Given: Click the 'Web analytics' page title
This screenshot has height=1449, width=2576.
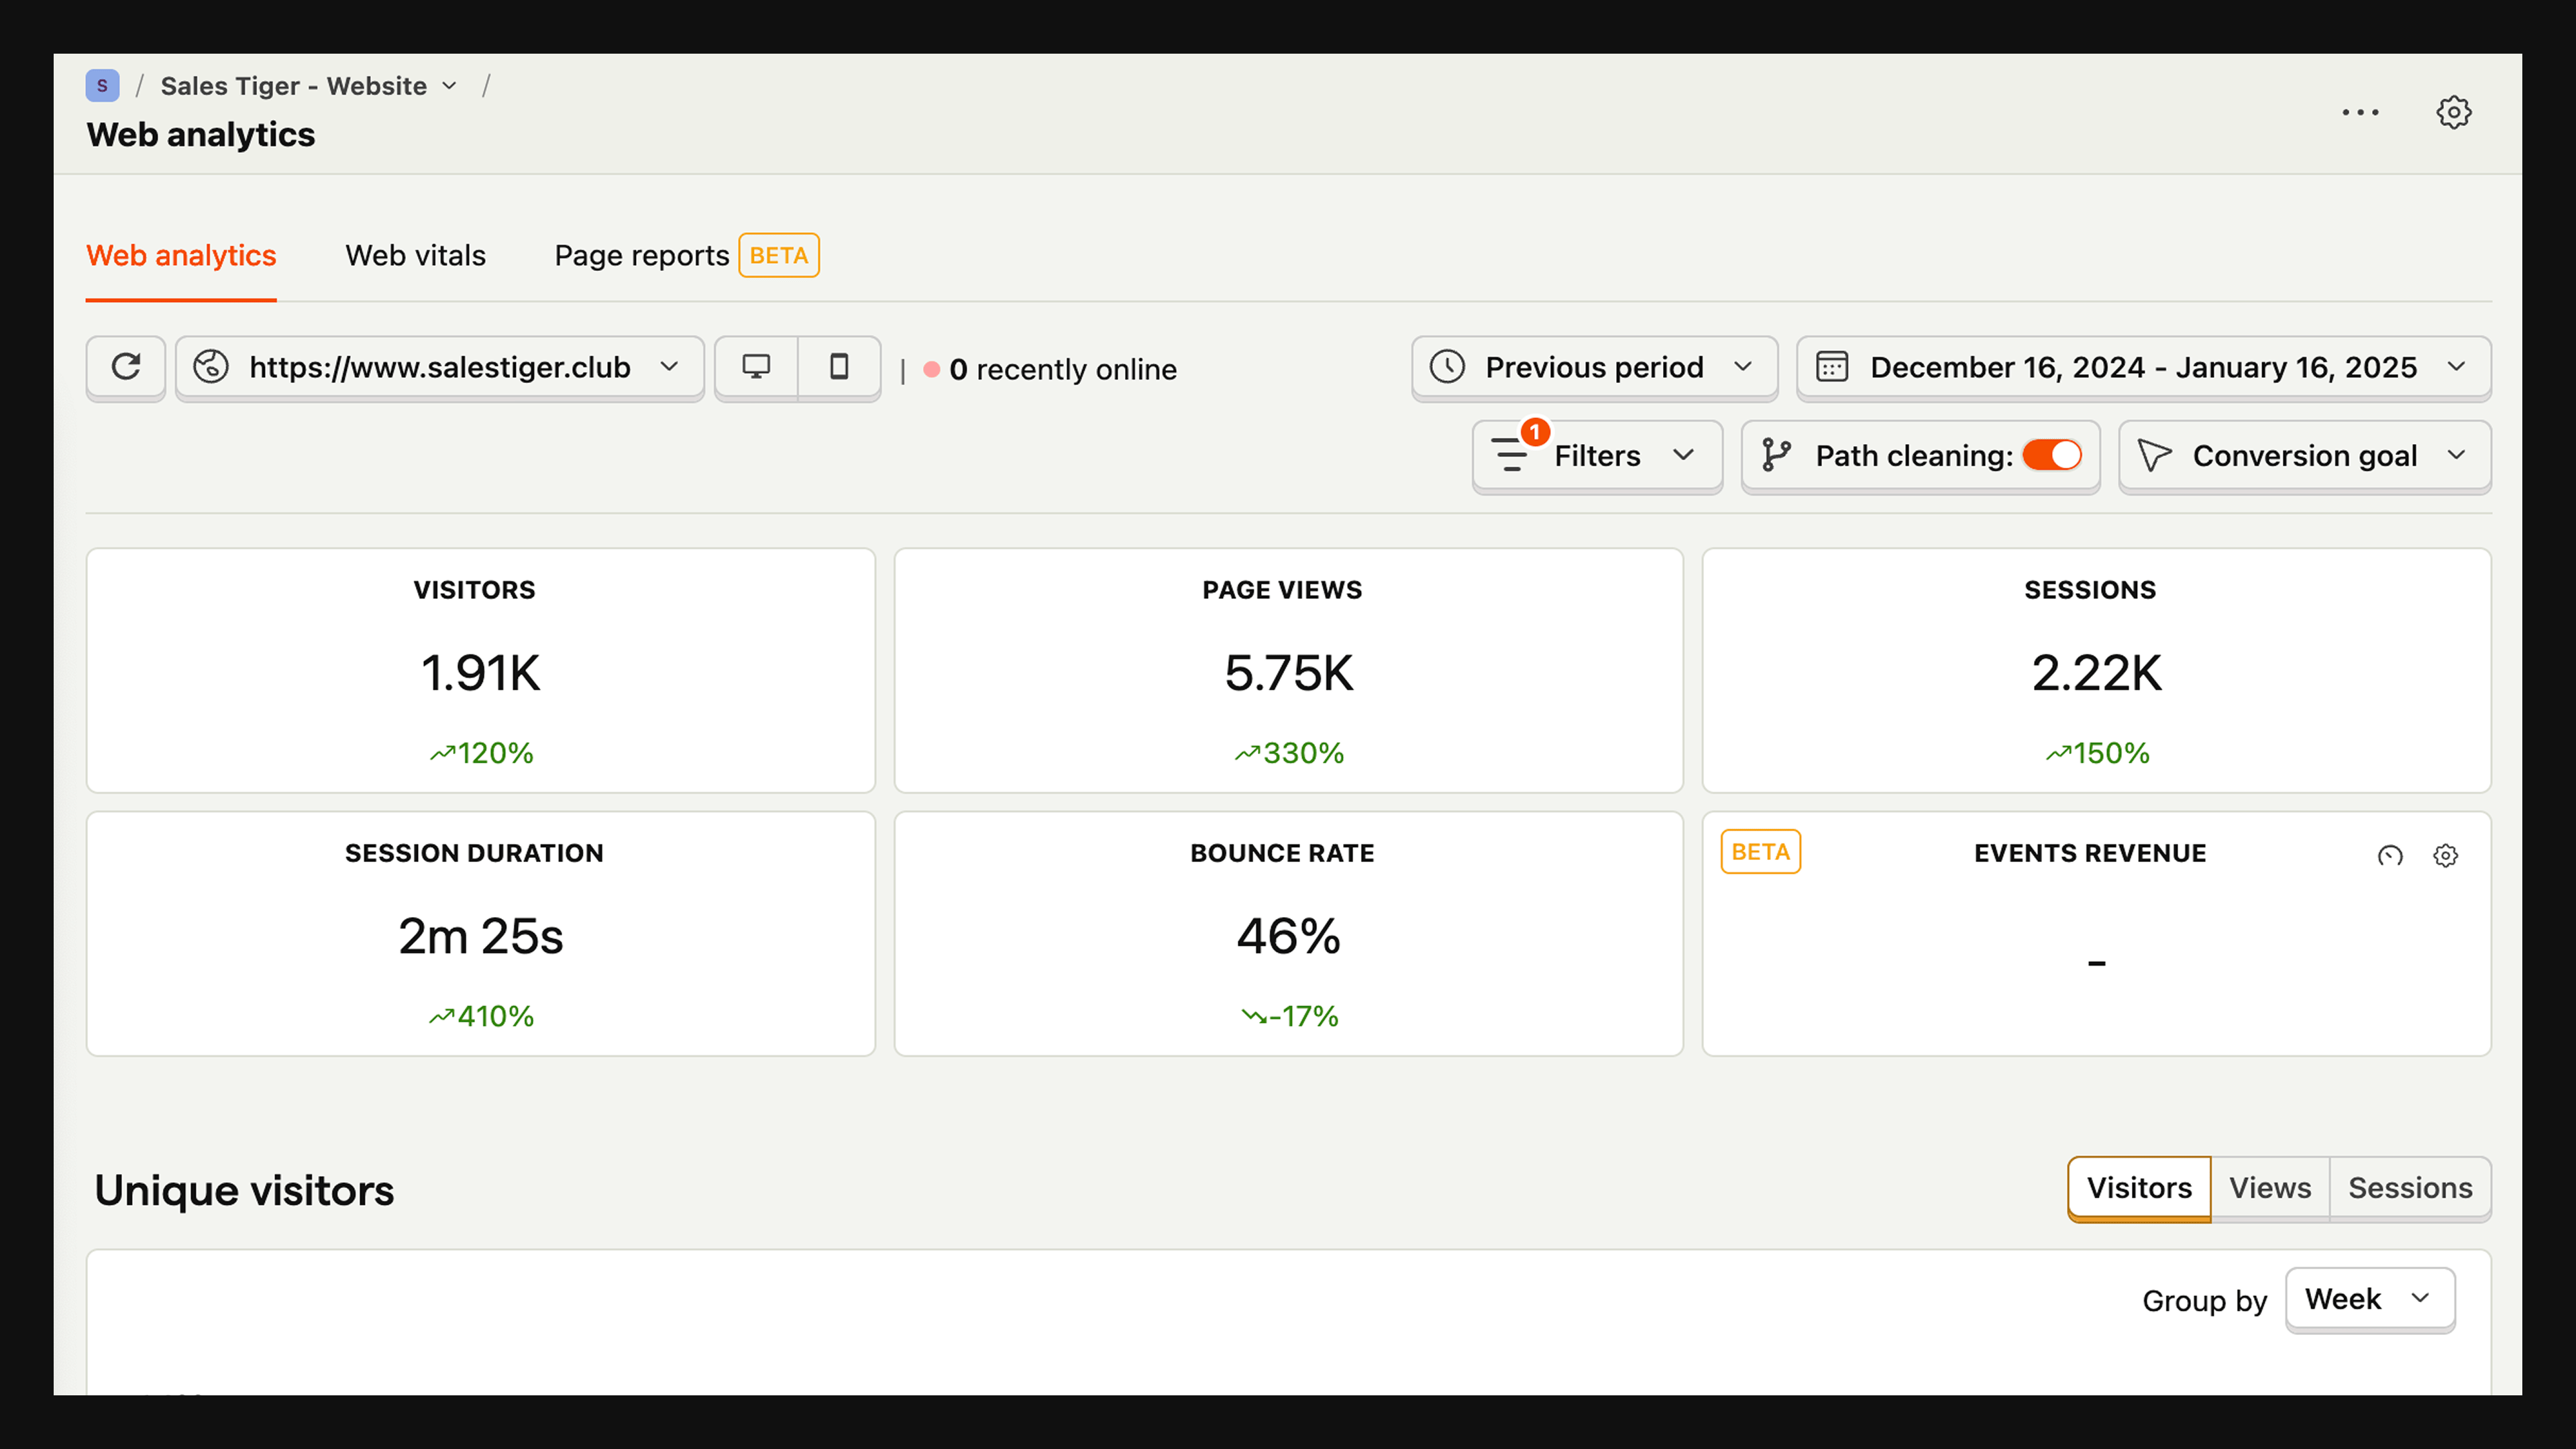Looking at the screenshot, I should [201, 135].
